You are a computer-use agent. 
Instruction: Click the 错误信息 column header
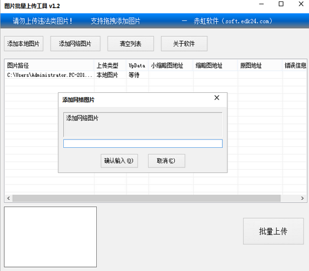pos(295,65)
